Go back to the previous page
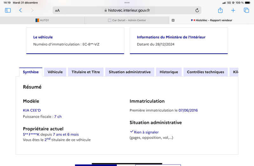Viewport: 254px width, 166px height. (x=20, y=10)
